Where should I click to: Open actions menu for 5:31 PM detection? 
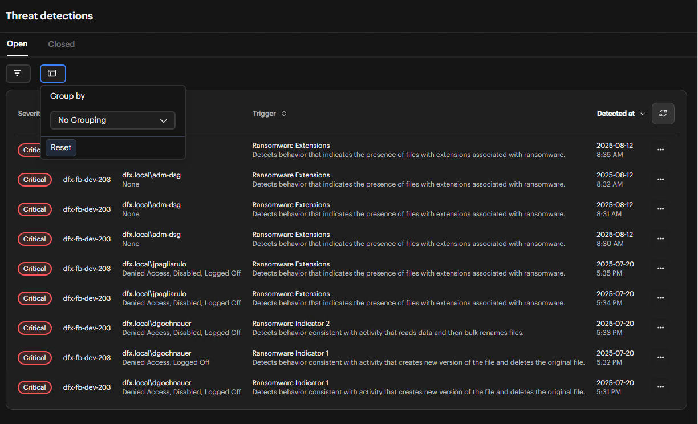660,387
